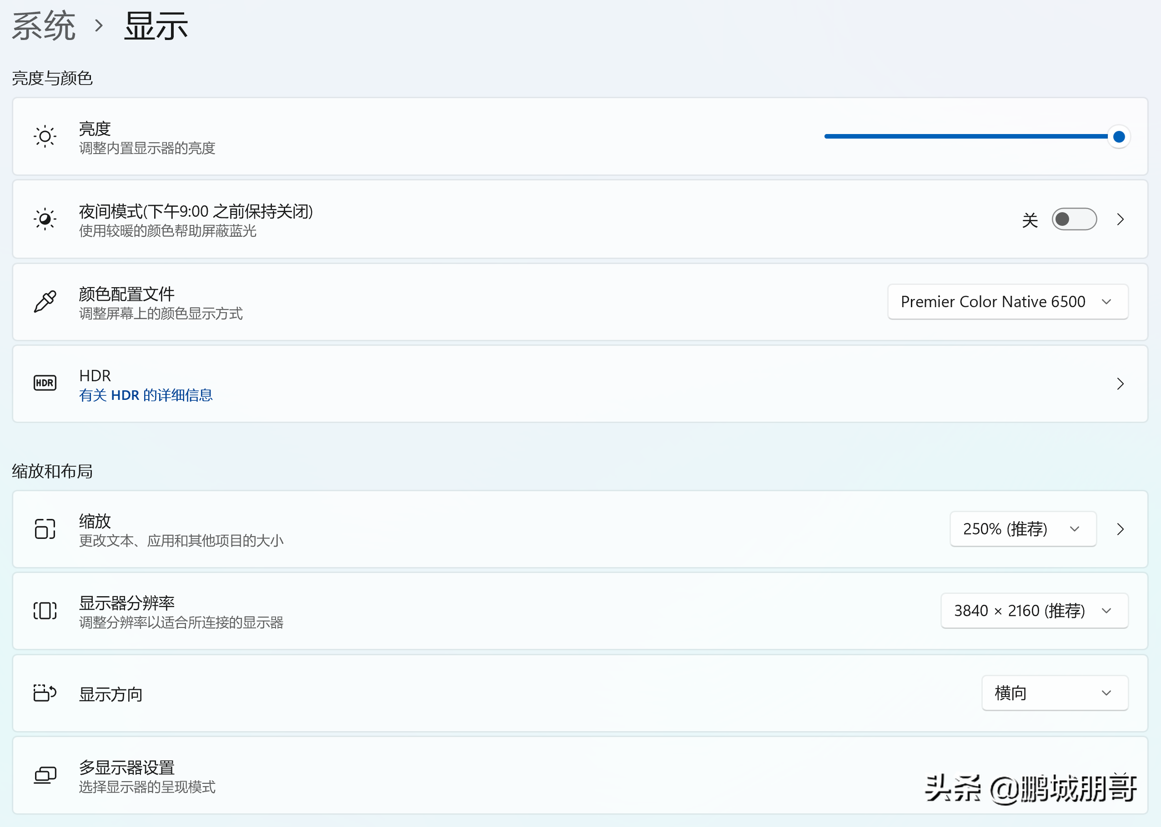The image size is (1161, 827).
Task: Click the 多显示器设置 row title
Action: coord(127,767)
